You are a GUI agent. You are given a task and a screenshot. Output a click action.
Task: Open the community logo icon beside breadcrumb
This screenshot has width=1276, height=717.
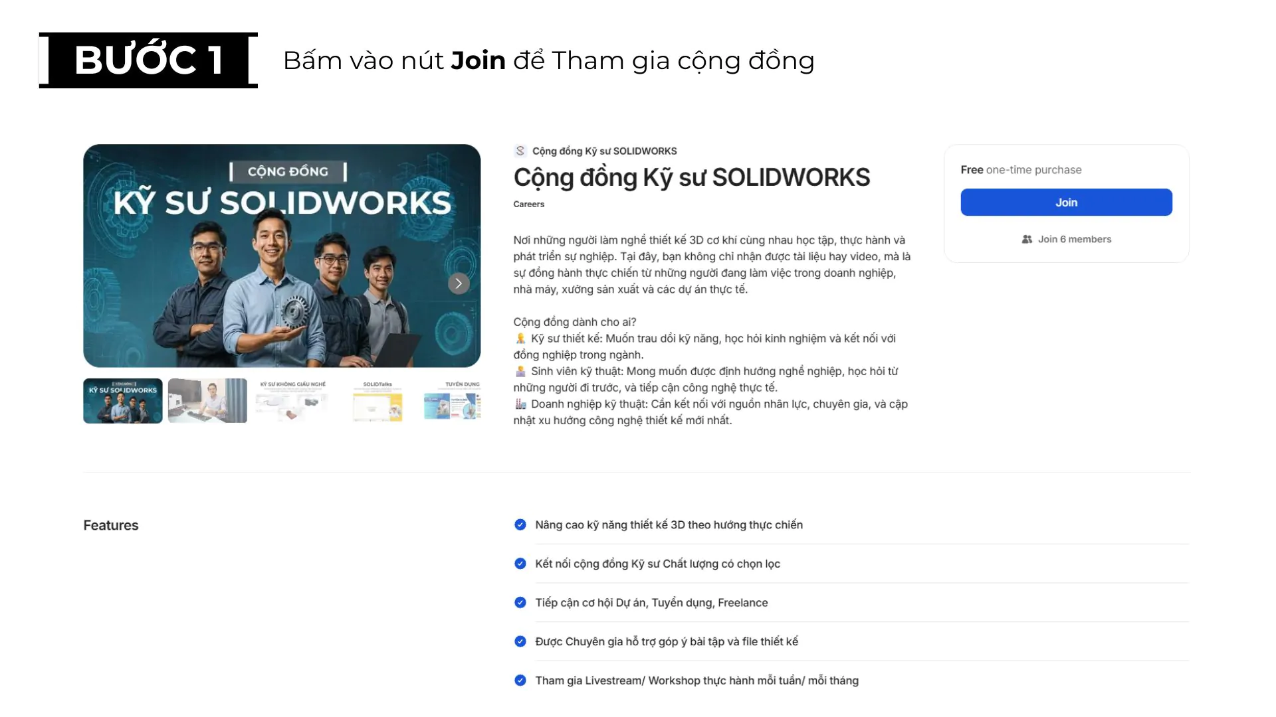click(520, 151)
